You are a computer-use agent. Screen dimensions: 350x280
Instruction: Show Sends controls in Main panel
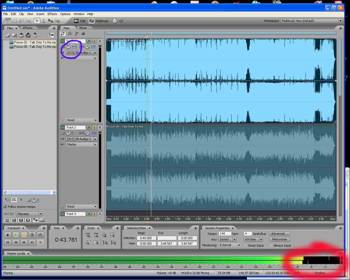coord(77,34)
